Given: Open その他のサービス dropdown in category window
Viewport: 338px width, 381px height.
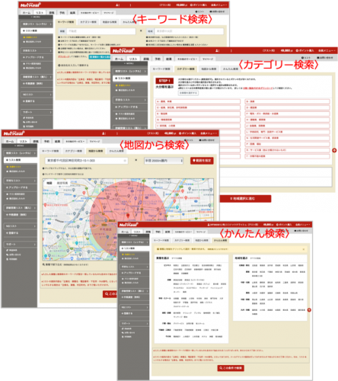Looking at the screenshot, I should click(187, 59).
